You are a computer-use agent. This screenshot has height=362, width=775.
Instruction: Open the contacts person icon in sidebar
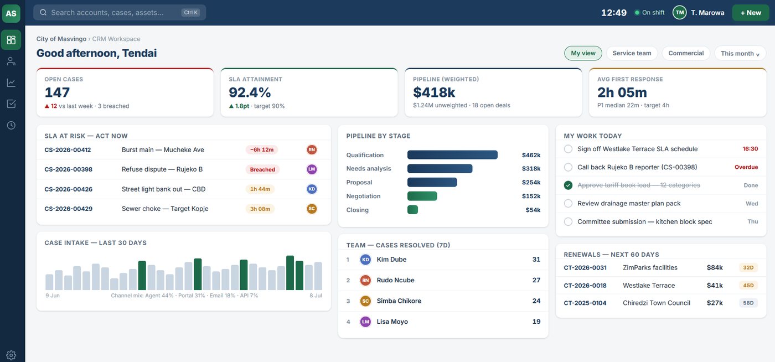pos(11,61)
